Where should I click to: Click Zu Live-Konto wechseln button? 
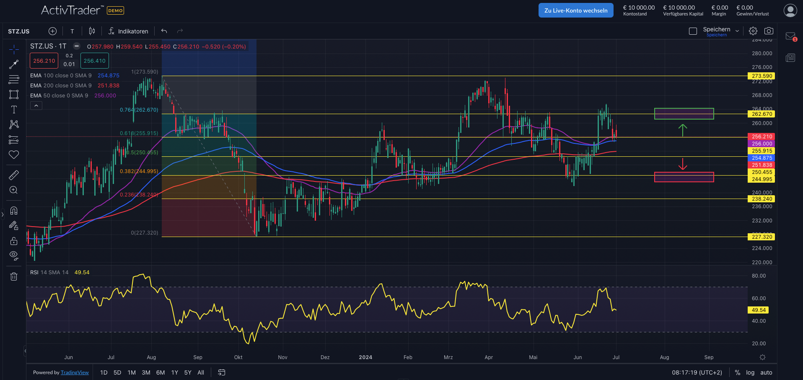click(575, 10)
